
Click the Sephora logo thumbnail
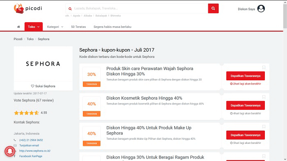[x=43, y=64]
